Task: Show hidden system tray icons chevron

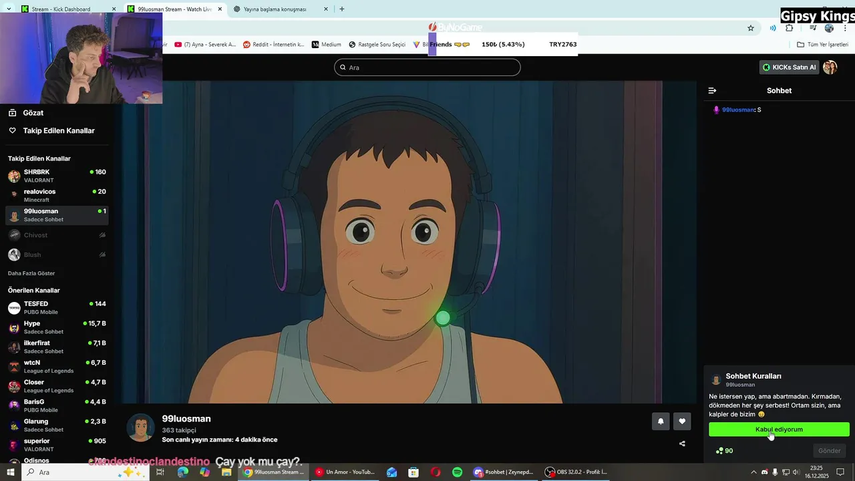Action: 755,472
